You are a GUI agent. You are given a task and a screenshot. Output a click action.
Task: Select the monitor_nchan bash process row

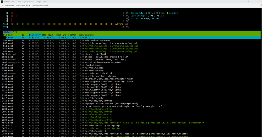pos(132,79)
